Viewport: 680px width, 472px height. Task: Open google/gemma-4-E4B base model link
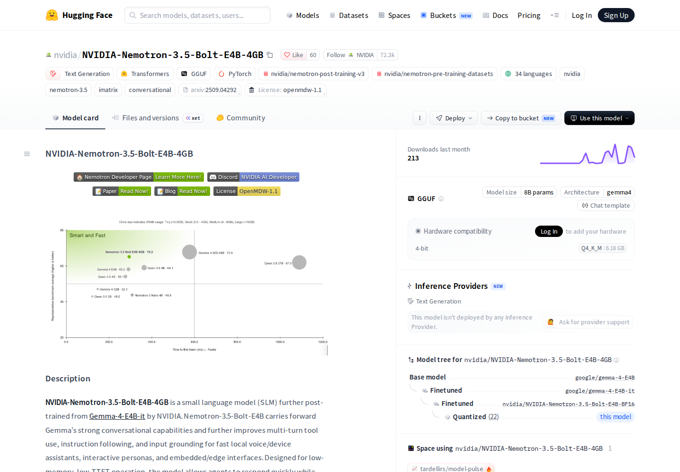tap(605, 378)
